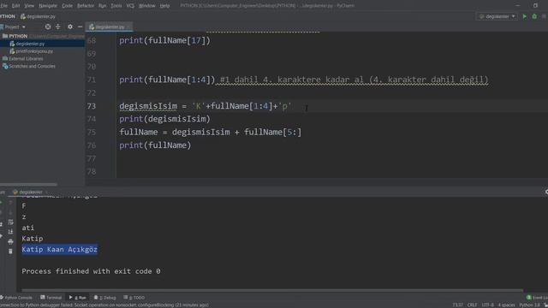
Task: Click degiskenler.py in the navigation breadcrumb
Action: pos(38,16)
